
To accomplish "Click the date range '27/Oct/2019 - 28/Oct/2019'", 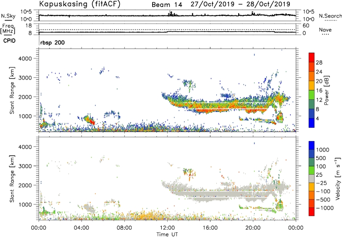I will [240, 4].
